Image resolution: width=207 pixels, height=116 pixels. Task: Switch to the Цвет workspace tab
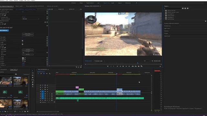coord(98,3)
